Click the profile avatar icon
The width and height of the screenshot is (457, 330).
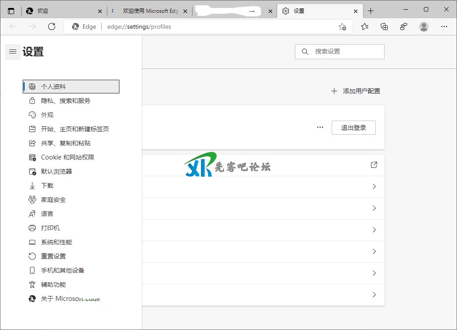pyautogui.click(x=424, y=27)
